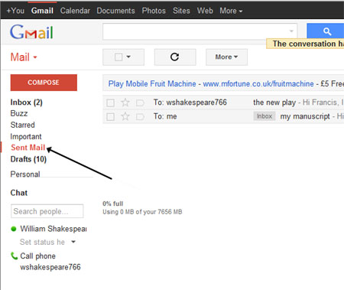Open the Inbox (2) folder
Viewport: 344px width, 290px height.
pos(26,103)
